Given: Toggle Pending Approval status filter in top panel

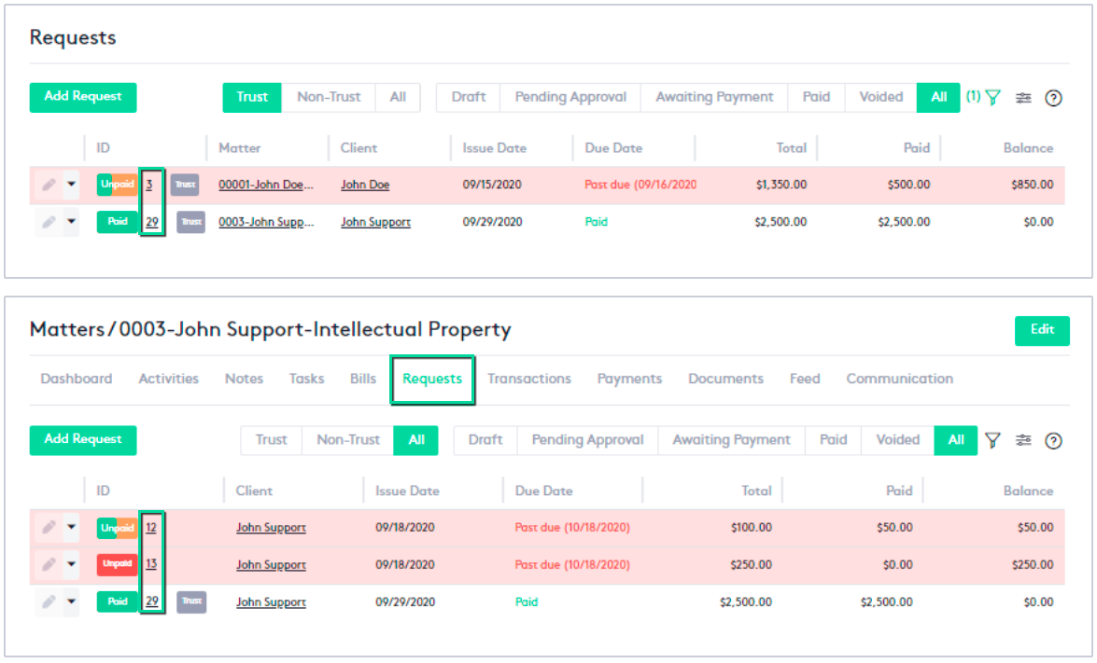Looking at the screenshot, I should point(570,97).
